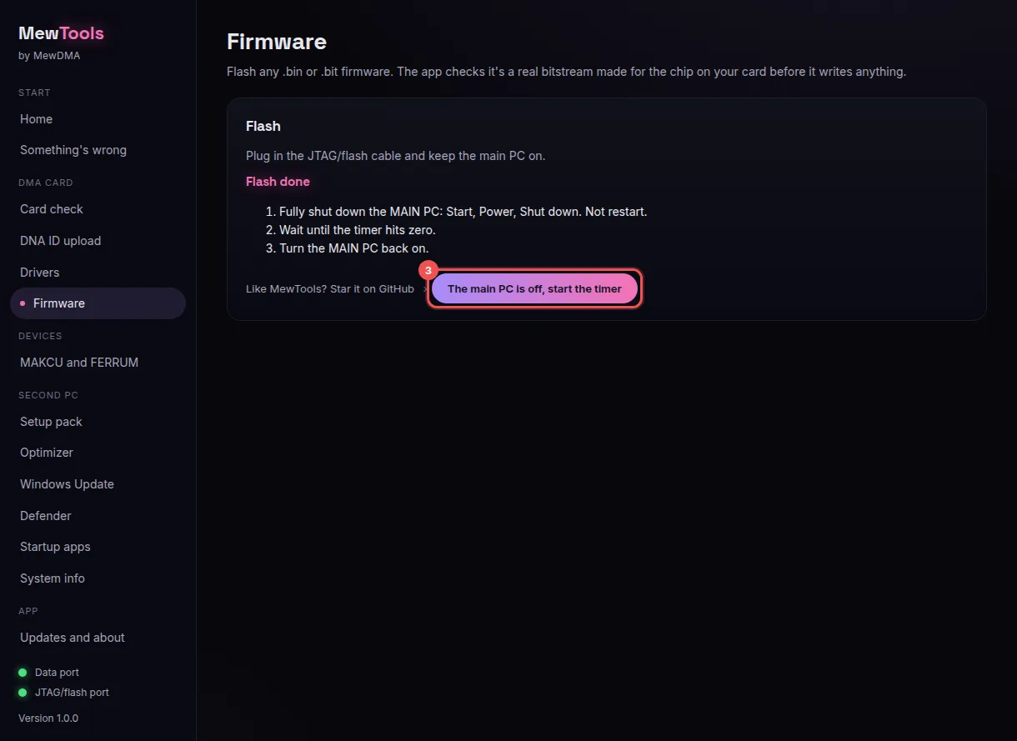The height and width of the screenshot is (741, 1017).
Task: Click step 'Turn the MAIN PC back on.'
Action: 354,248
